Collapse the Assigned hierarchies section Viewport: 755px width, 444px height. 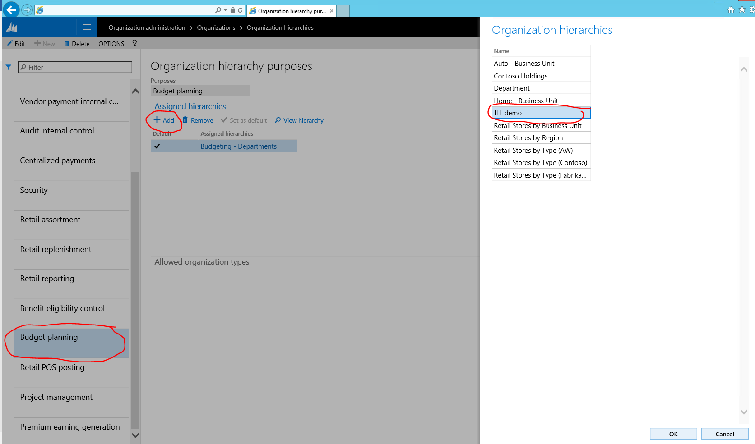(x=190, y=106)
